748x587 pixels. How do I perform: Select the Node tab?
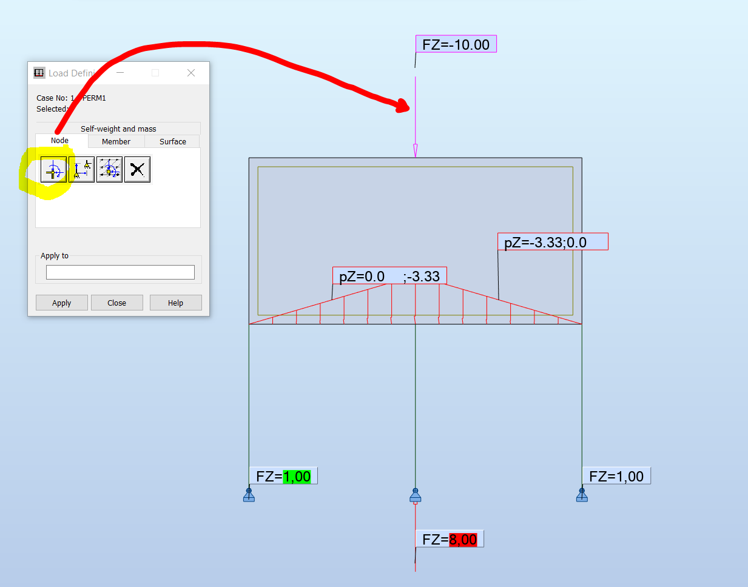59,140
